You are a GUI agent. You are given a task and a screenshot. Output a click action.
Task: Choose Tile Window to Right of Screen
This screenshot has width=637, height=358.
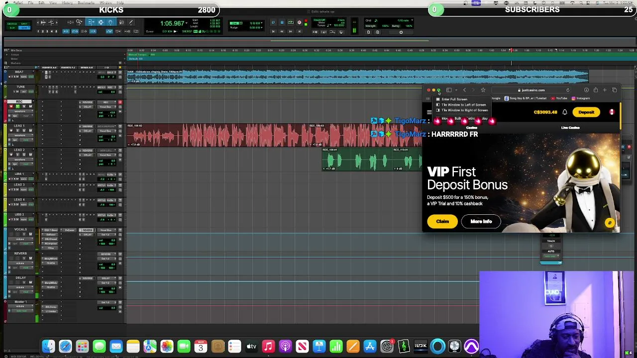coord(464,110)
